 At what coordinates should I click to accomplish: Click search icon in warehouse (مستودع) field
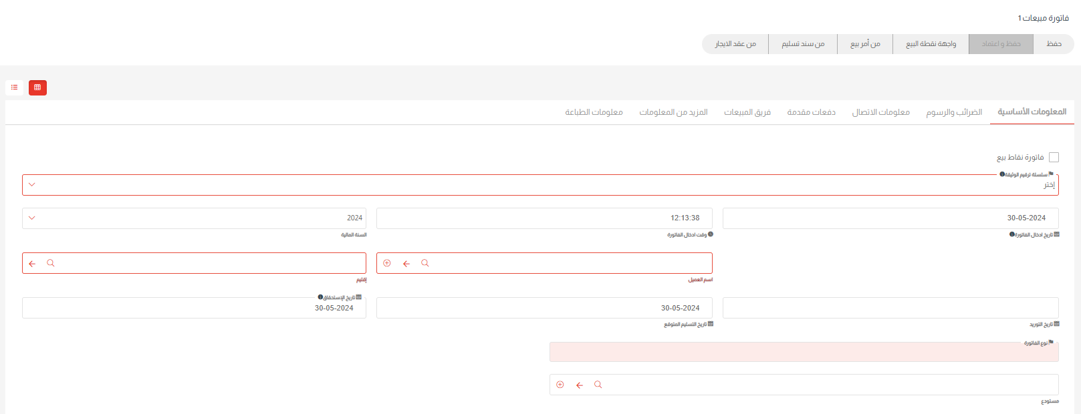[x=598, y=385]
